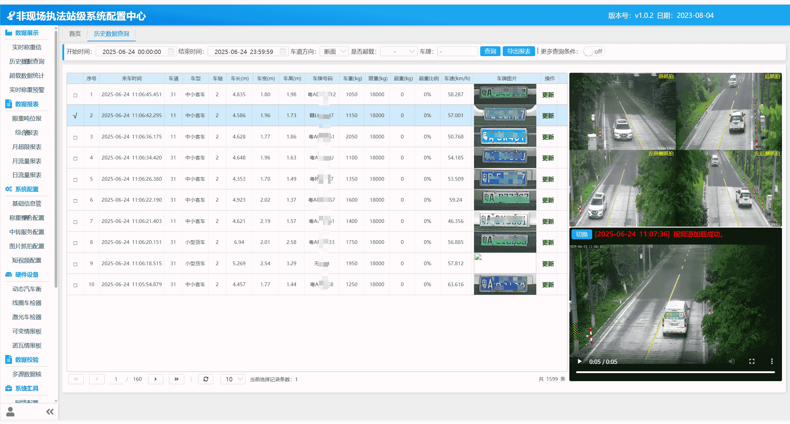Play the captured video

(580, 361)
